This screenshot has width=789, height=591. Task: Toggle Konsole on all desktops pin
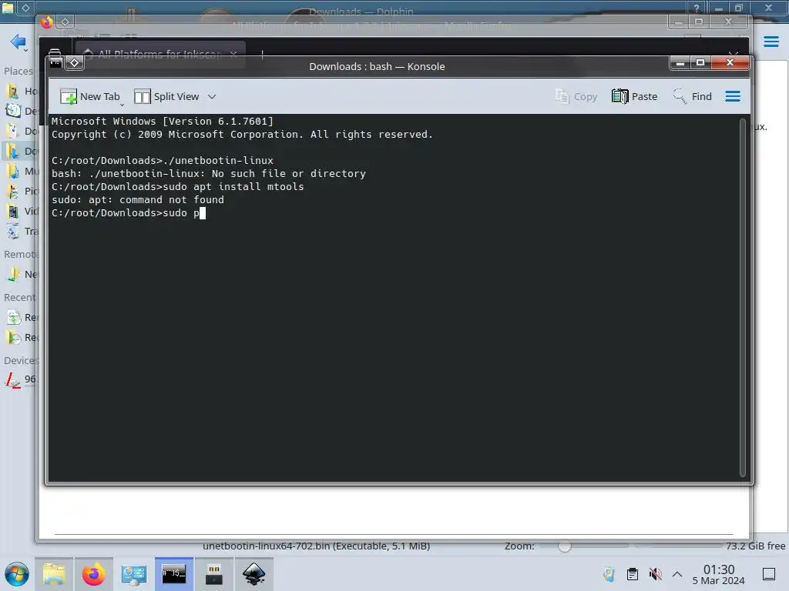point(75,63)
